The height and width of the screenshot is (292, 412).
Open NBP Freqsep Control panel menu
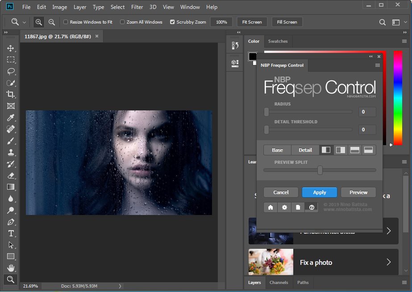point(378,65)
